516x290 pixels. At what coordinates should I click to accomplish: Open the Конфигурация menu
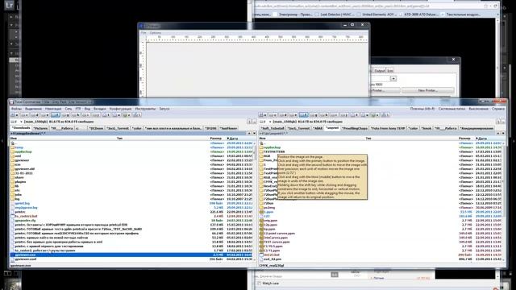(120, 109)
